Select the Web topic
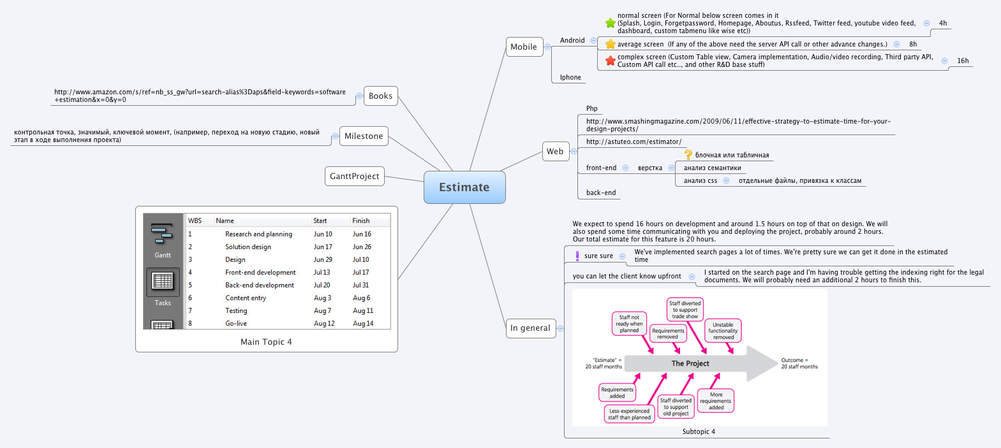The width and height of the screenshot is (1001, 448). point(555,151)
